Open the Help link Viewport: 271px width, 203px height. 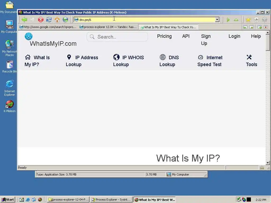[x=256, y=36]
